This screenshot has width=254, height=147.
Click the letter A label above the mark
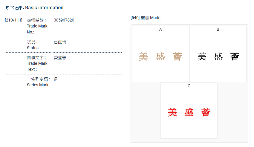[x=160, y=29]
